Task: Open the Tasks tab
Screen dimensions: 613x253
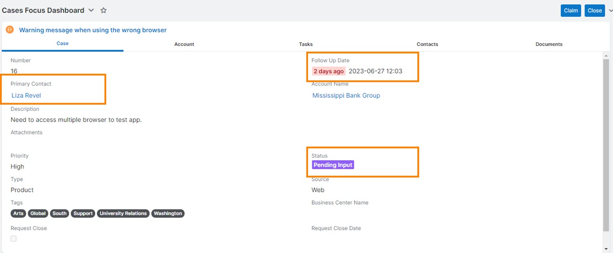Action: pyautogui.click(x=306, y=44)
